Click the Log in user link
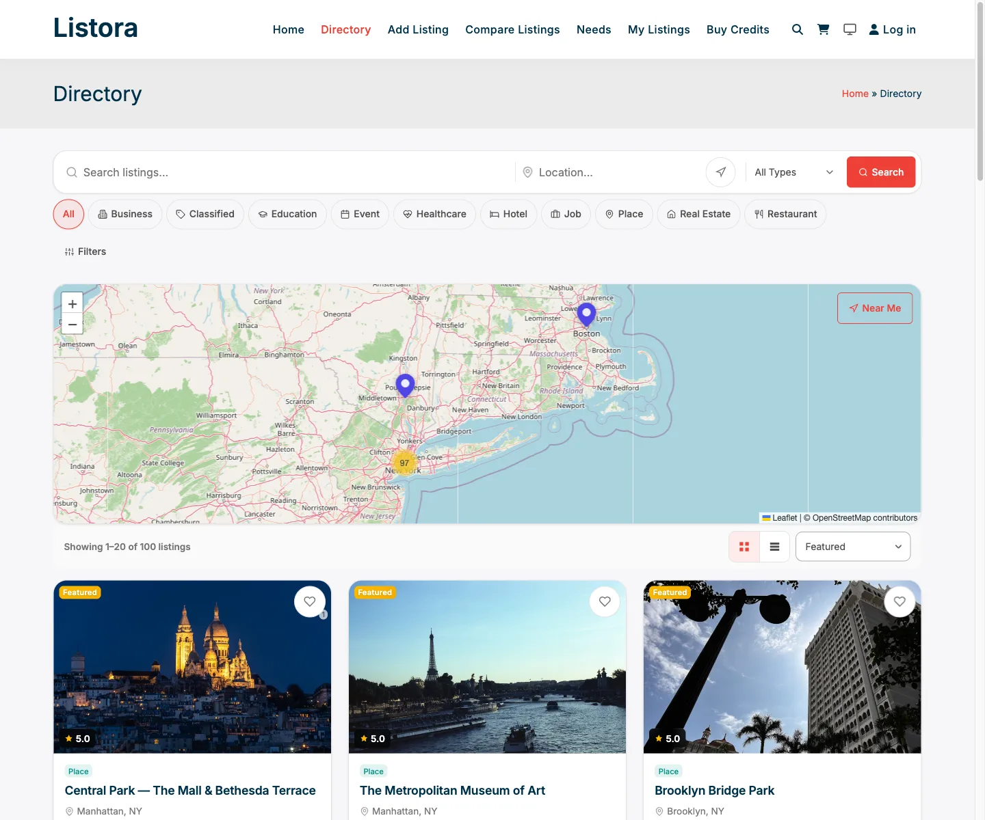This screenshot has height=820, width=985. click(893, 29)
